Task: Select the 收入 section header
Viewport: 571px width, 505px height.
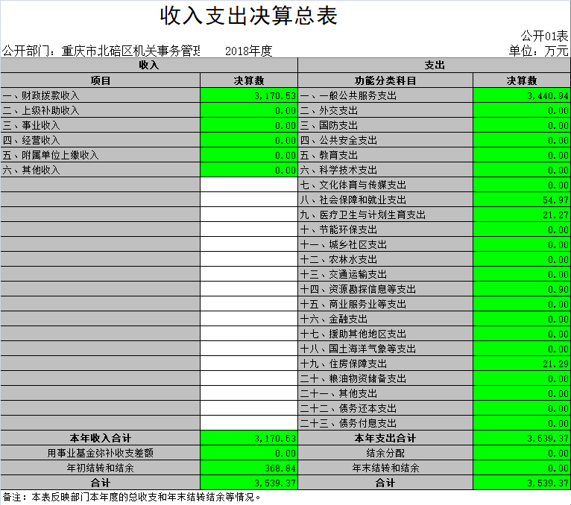Action: point(149,65)
